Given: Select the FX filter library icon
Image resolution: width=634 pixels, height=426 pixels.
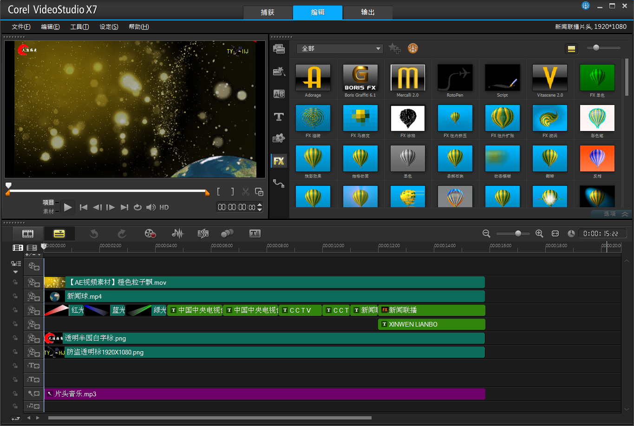Looking at the screenshot, I should coord(279,161).
